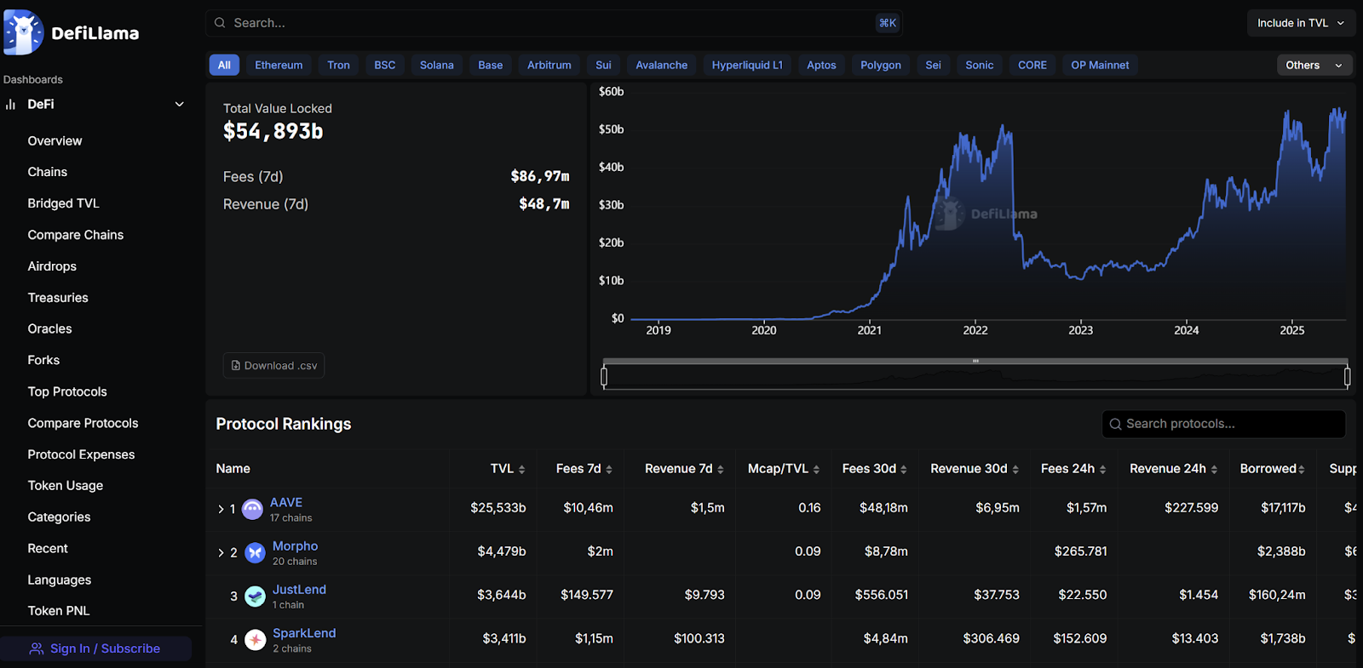
Task: Filter by the Aptos chain
Action: (x=822, y=66)
